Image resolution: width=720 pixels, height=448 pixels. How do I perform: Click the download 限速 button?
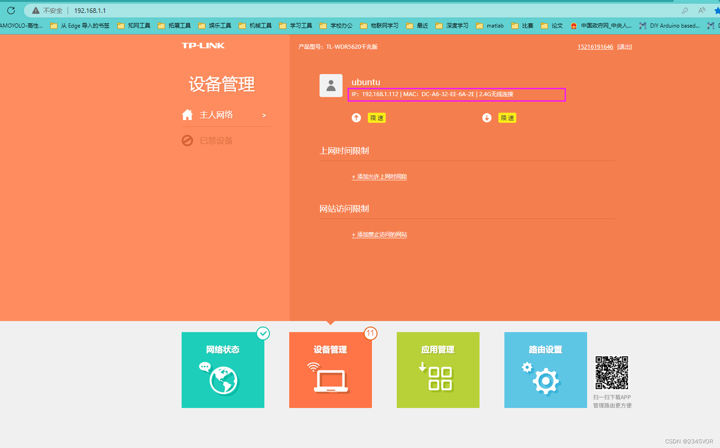point(507,118)
